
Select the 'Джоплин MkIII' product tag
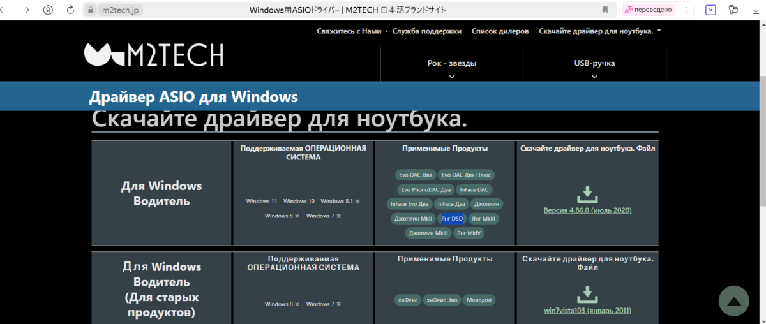click(428, 233)
